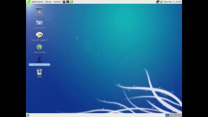Click the 'Salix IRC support' label
208x117 pixels.
click(x=39, y=40)
